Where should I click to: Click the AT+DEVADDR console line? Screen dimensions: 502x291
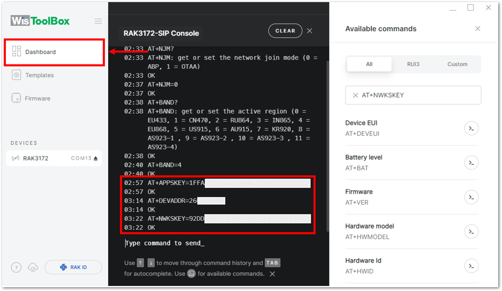point(175,201)
